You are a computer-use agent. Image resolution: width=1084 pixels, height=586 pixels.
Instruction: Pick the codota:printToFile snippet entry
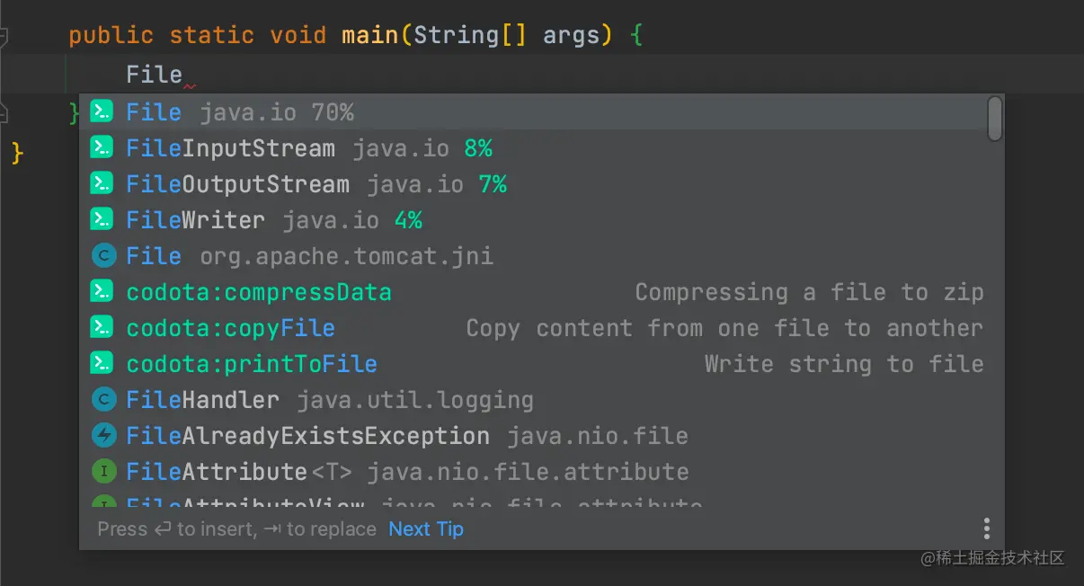[252, 364]
